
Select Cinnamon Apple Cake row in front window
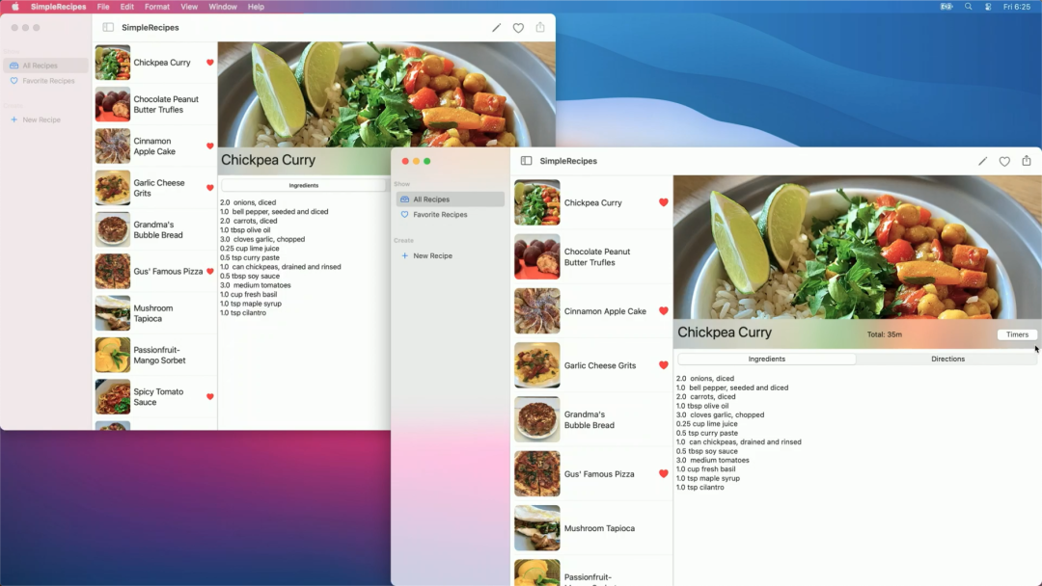click(591, 310)
